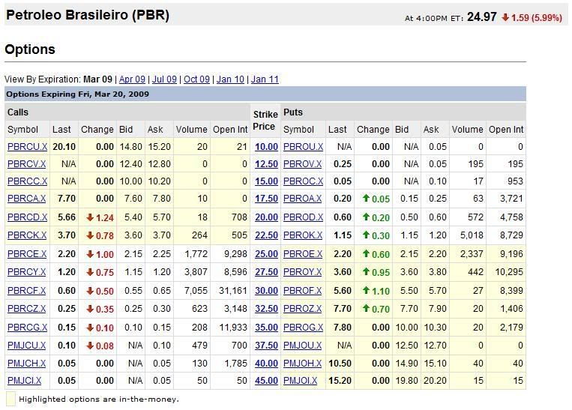The image size is (572, 410).
Task: Open call symbol PBRCA.X
Action: tap(27, 199)
